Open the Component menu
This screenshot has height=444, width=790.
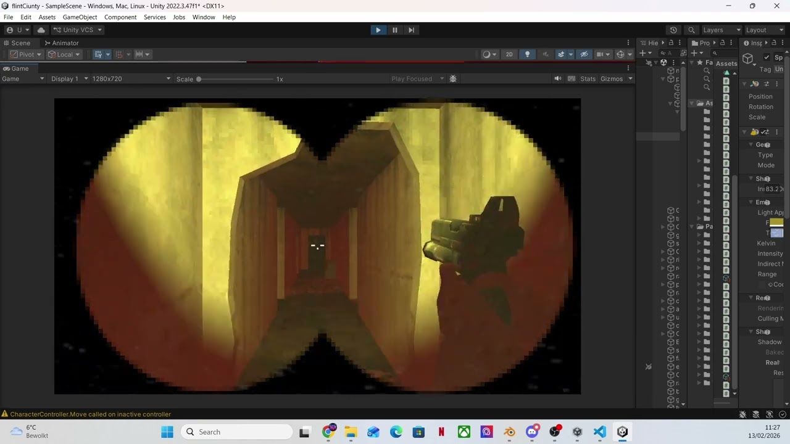pos(120,17)
